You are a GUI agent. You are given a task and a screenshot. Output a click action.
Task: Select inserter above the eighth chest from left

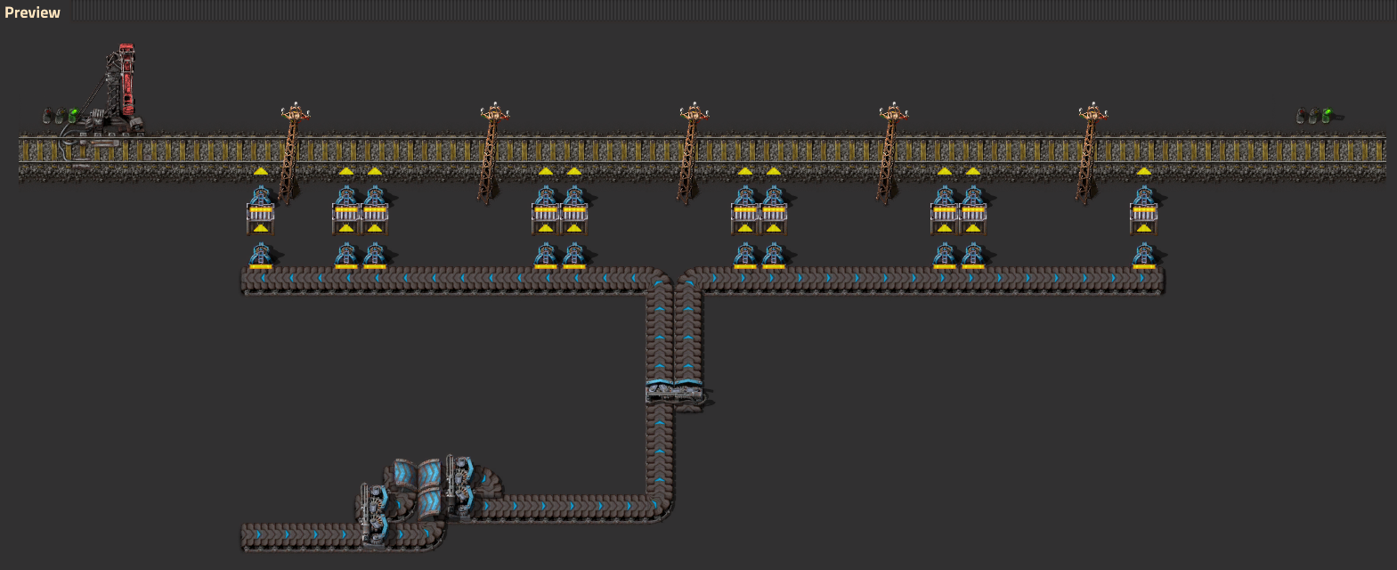944,193
